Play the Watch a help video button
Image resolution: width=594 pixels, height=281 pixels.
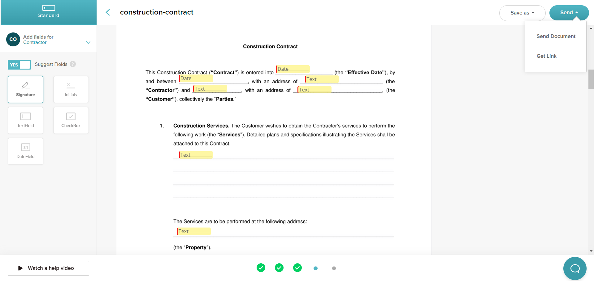pyautogui.click(x=48, y=268)
